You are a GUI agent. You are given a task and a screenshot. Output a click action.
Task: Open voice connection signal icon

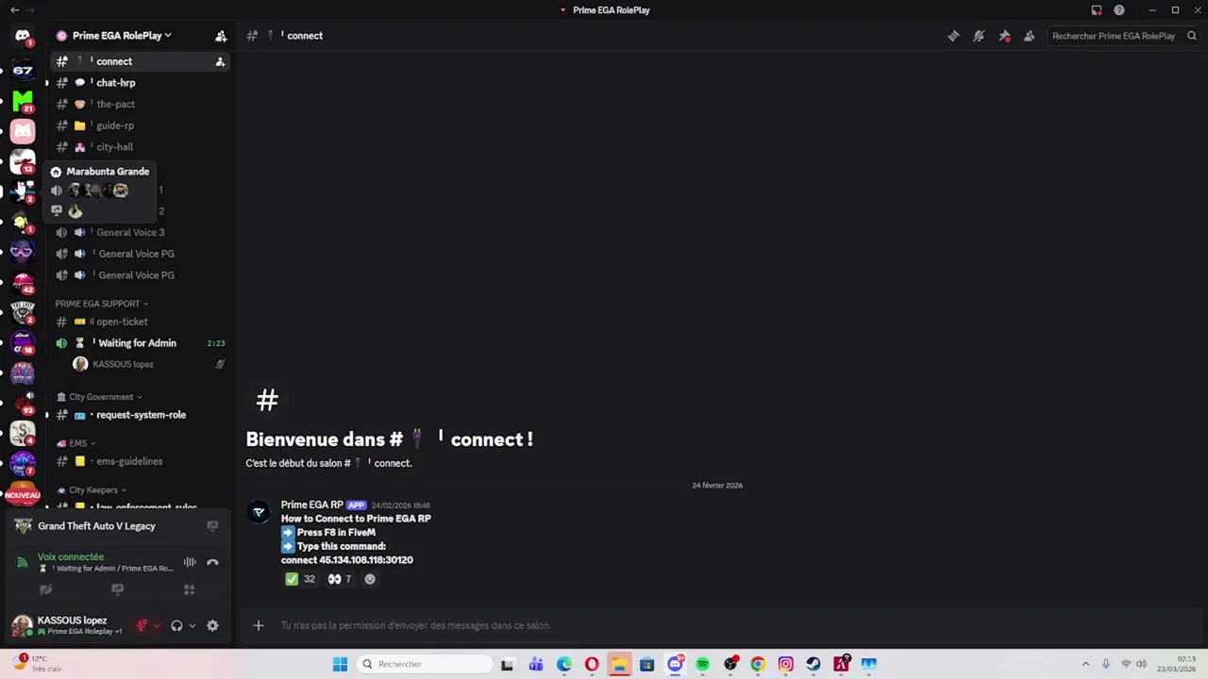(x=23, y=562)
